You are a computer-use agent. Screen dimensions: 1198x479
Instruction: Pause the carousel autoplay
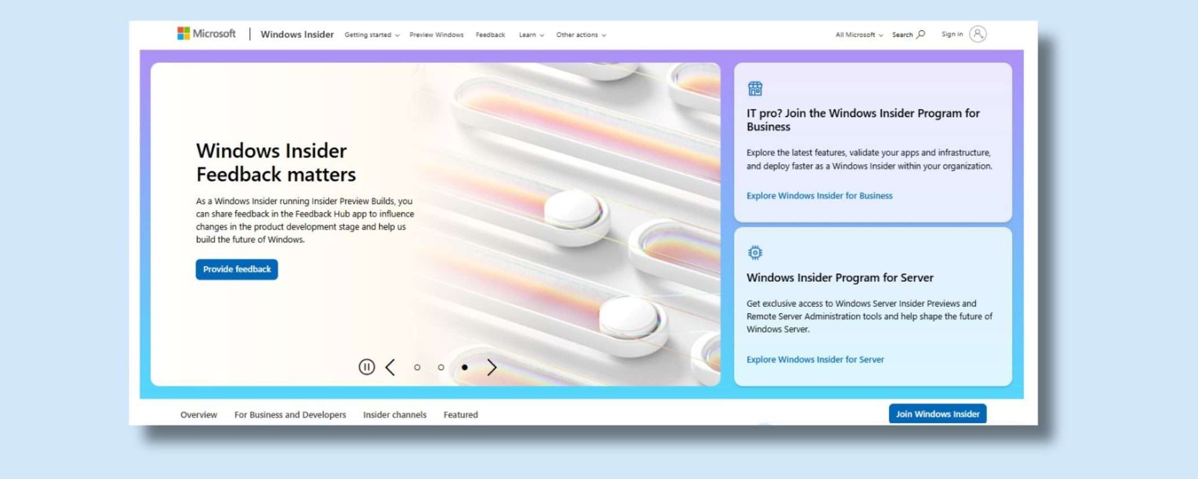pyautogui.click(x=367, y=367)
